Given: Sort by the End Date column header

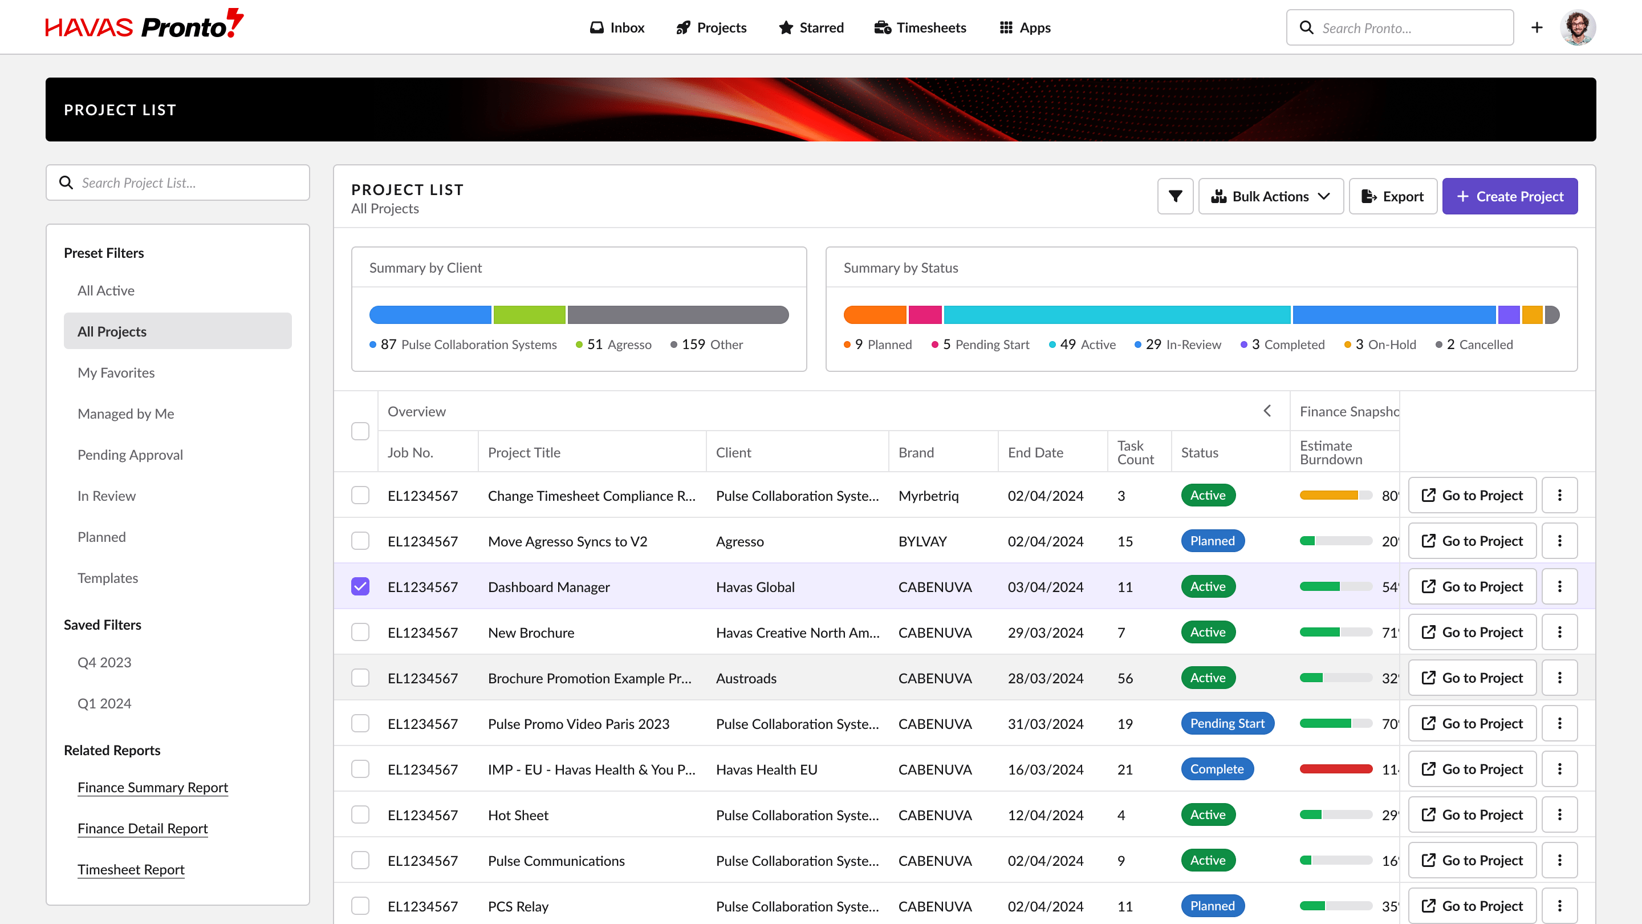Looking at the screenshot, I should (1035, 452).
